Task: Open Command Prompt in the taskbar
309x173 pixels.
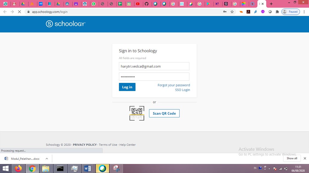Action: coord(60,168)
